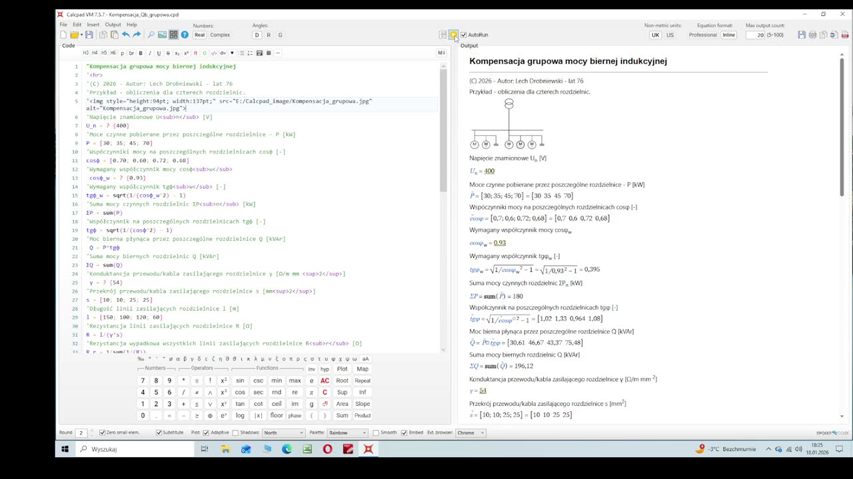Insert a bulleted list tag

(x=241, y=53)
